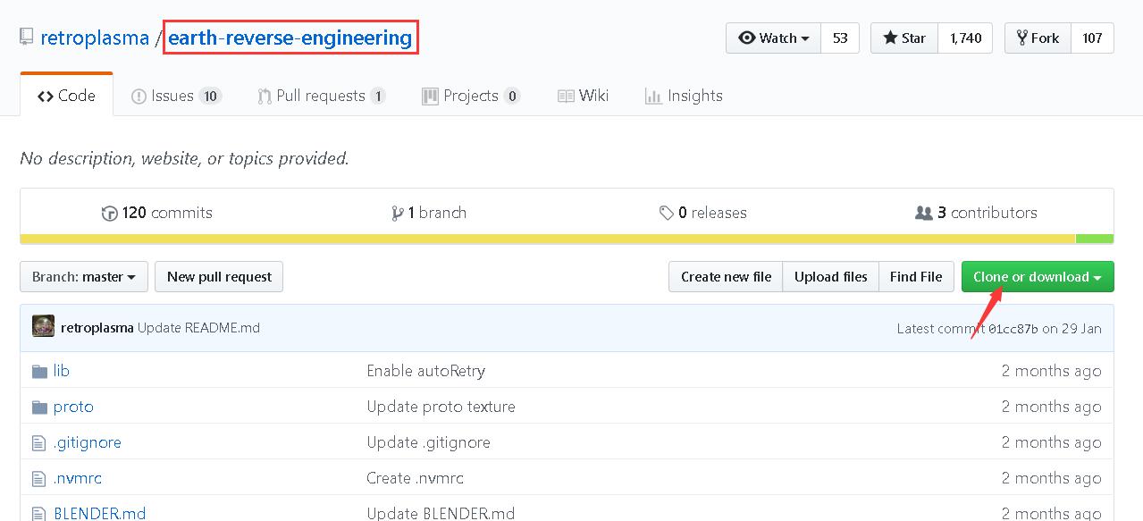Click the New pull request button
The height and width of the screenshot is (521, 1143).
click(219, 277)
